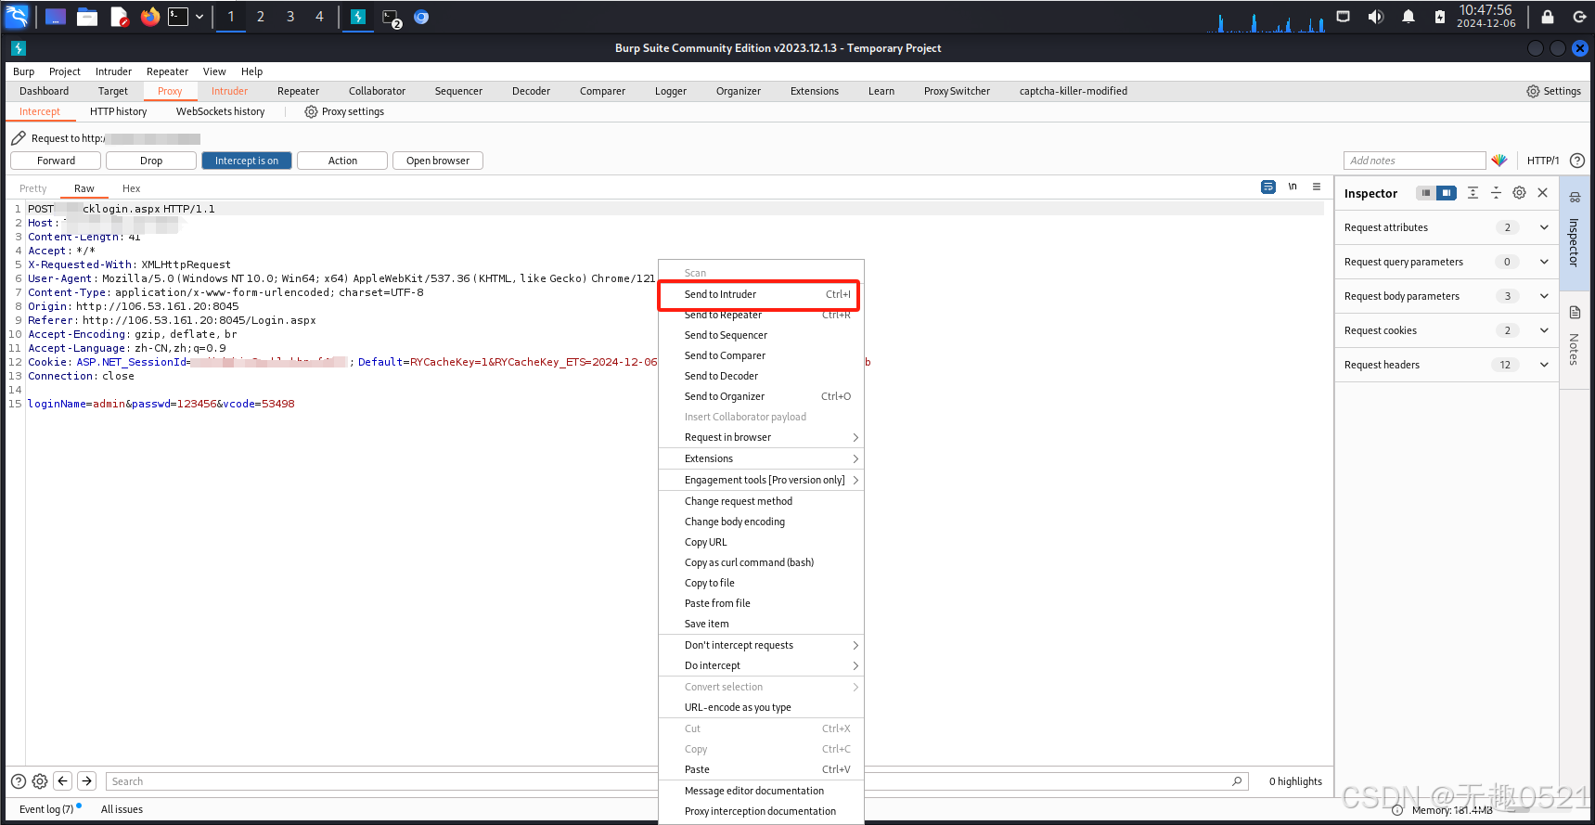
Task: Forward the intercepted request
Action: (57, 161)
